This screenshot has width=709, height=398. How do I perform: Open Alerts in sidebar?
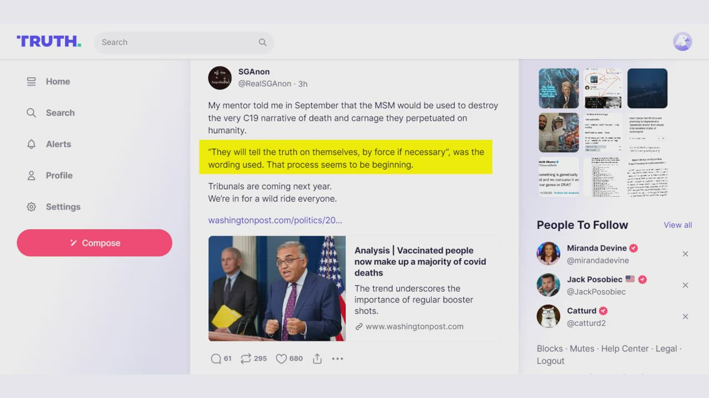pos(58,144)
